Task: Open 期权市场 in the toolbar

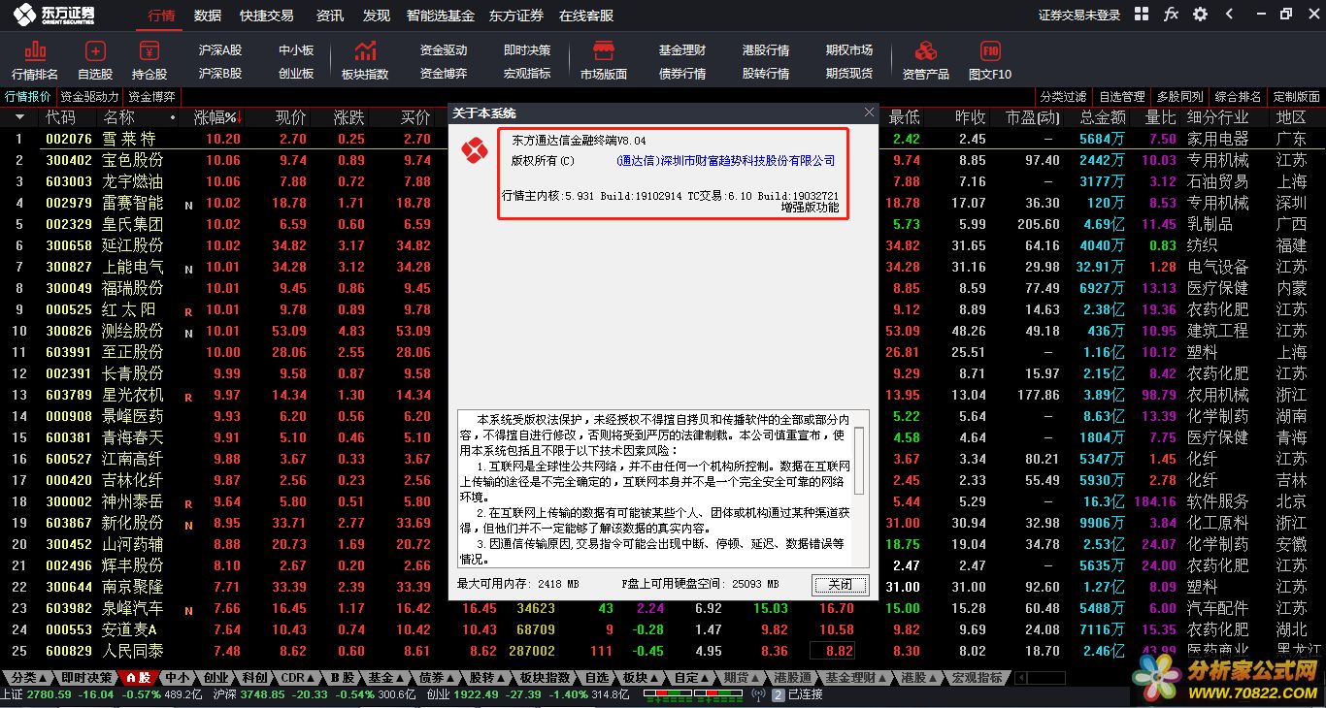Action: [849, 50]
